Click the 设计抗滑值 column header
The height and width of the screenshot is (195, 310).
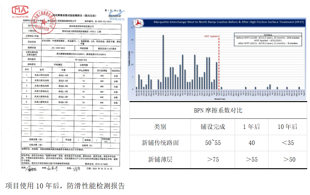click(x=102, y=71)
